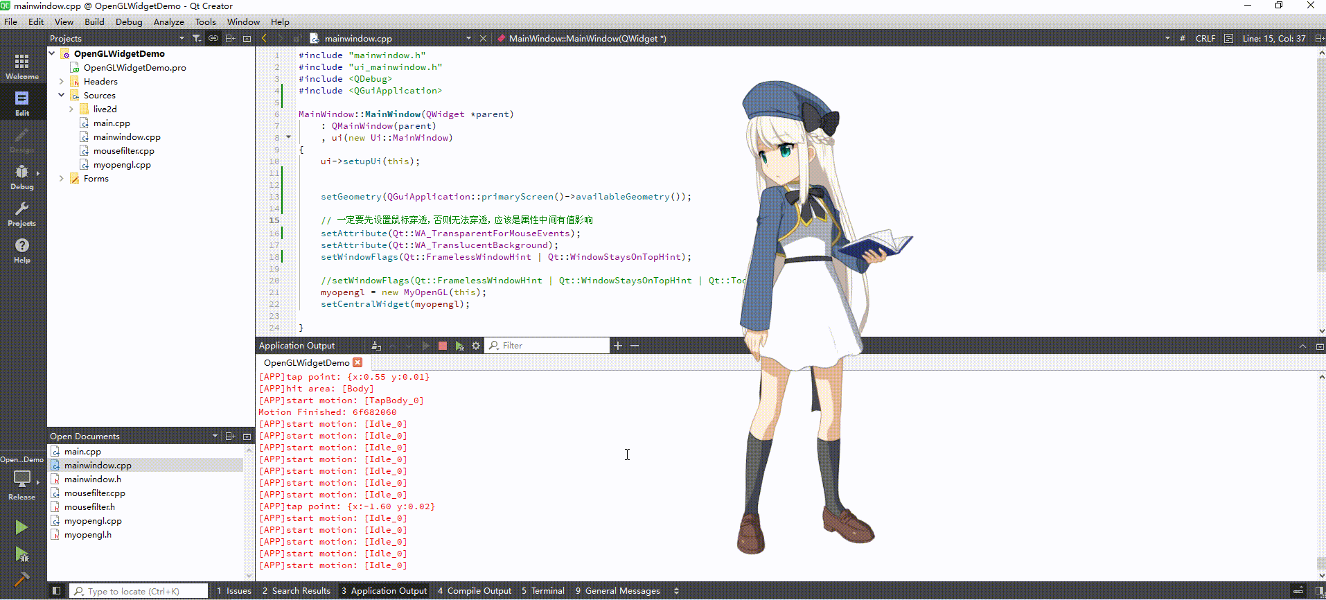Viewport: 1326px width, 600px height.
Task: Close the Projects side panel
Action: tap(247, 38)
